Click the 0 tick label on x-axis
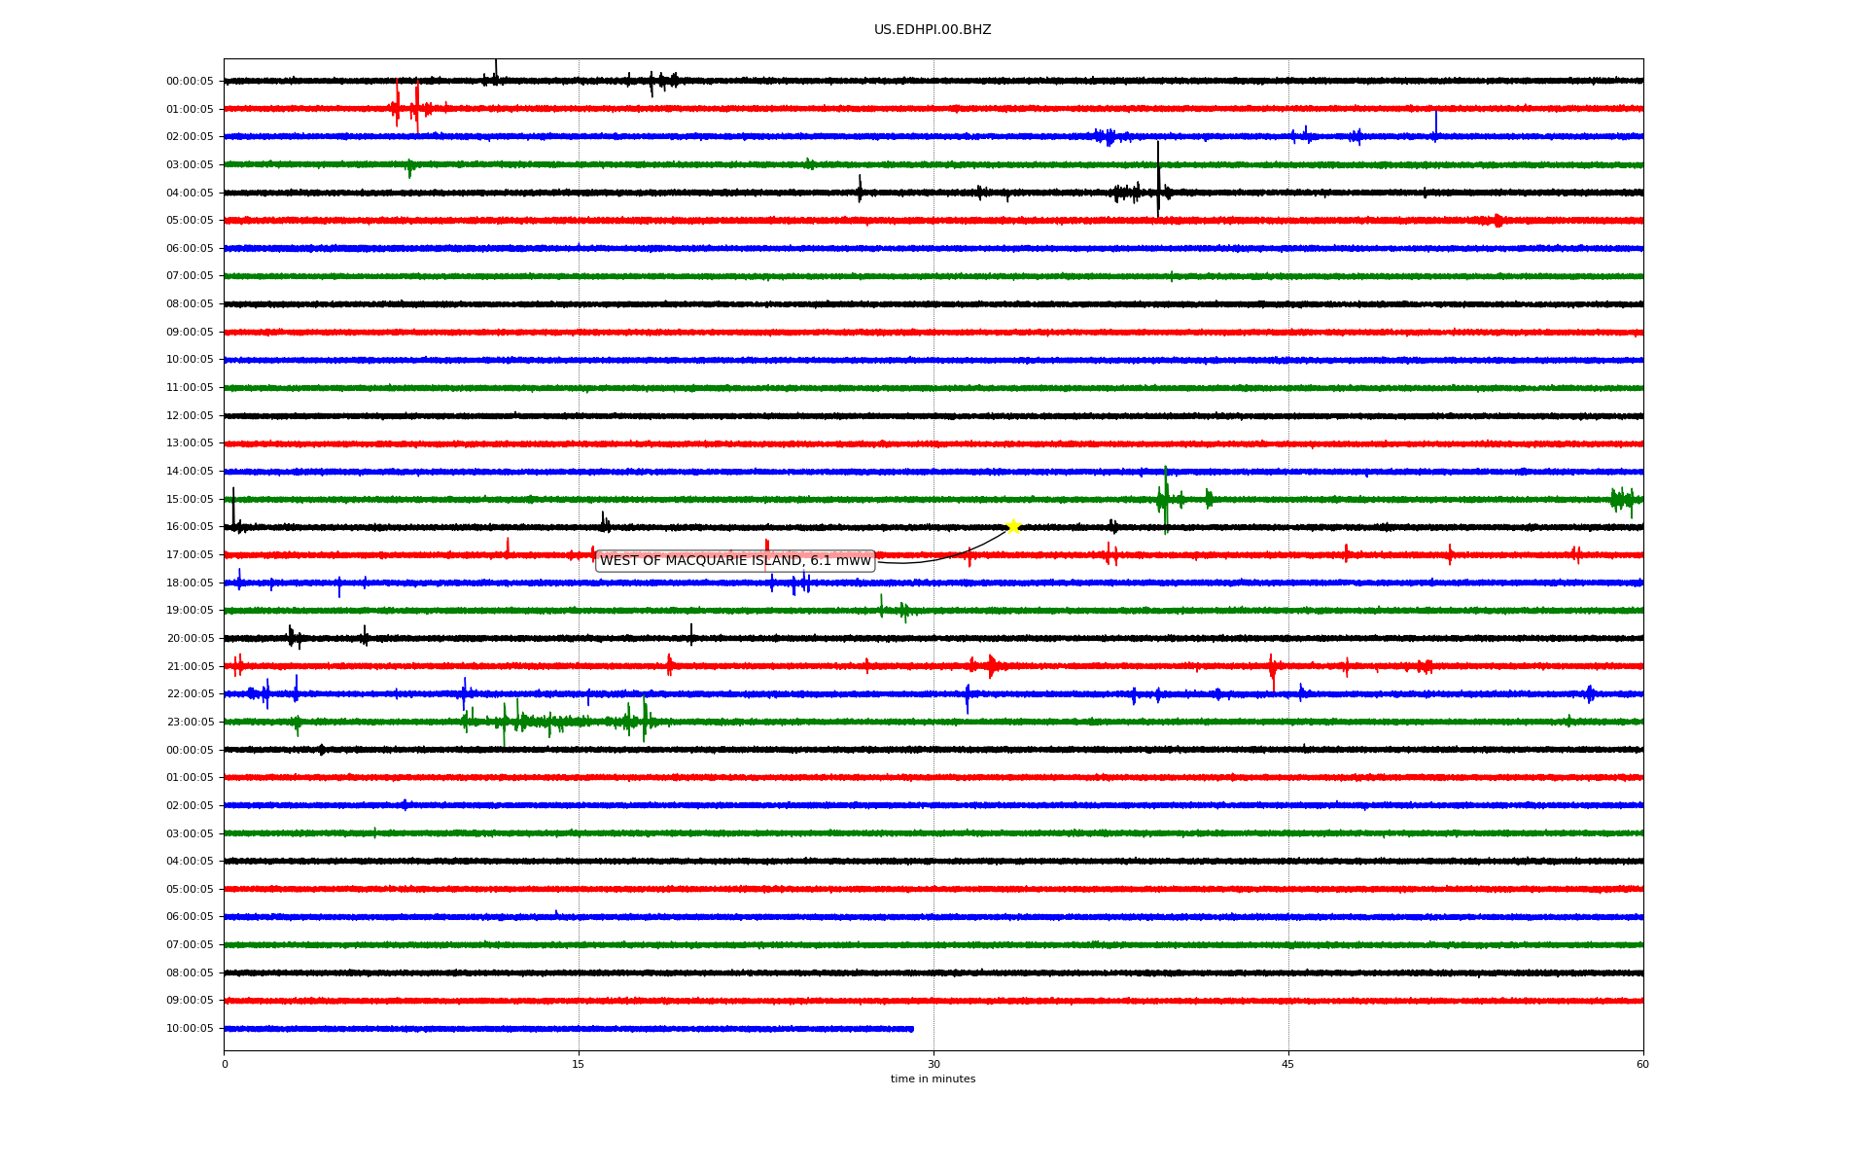 [x=225, y=1064]
